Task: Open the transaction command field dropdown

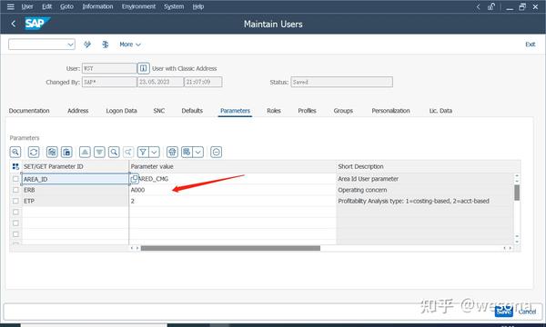Action: click(x=70, y=45)
